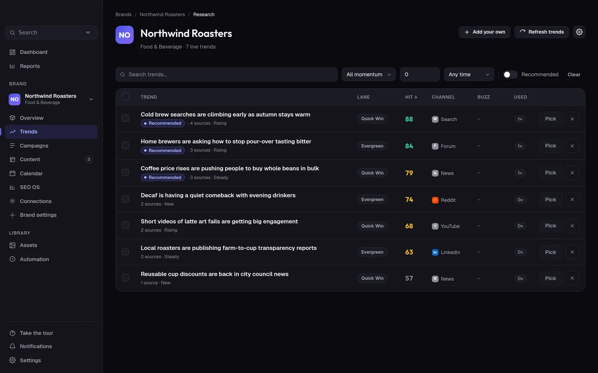Select the Cold brew searches trend checkbox
Screen dimensions: 598x373
click(x=125, y=118)
